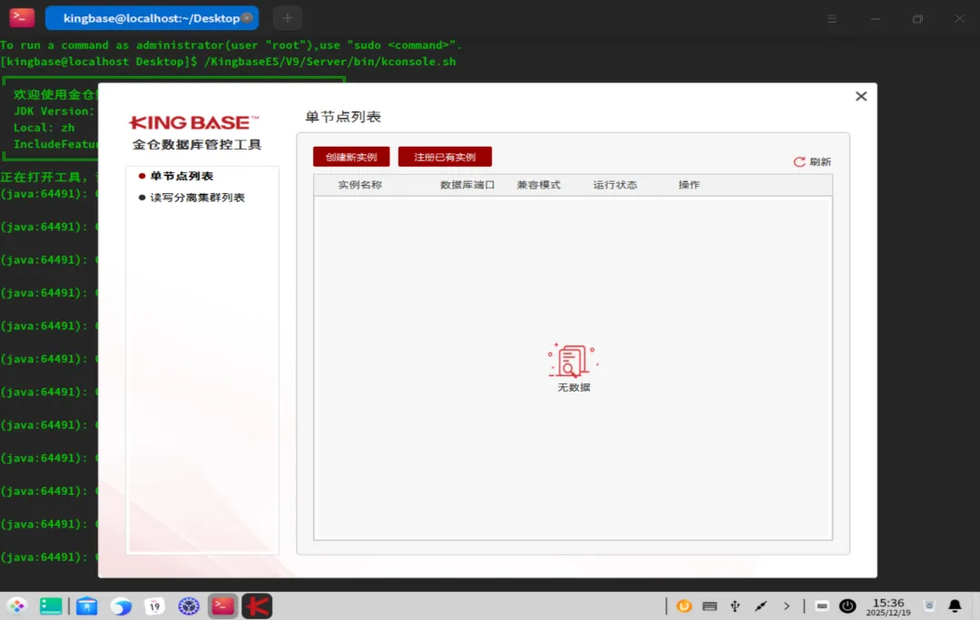Click the 兼容模式 column header
The height and width of the screenshot is (620, 980).
tap(538, 185)
